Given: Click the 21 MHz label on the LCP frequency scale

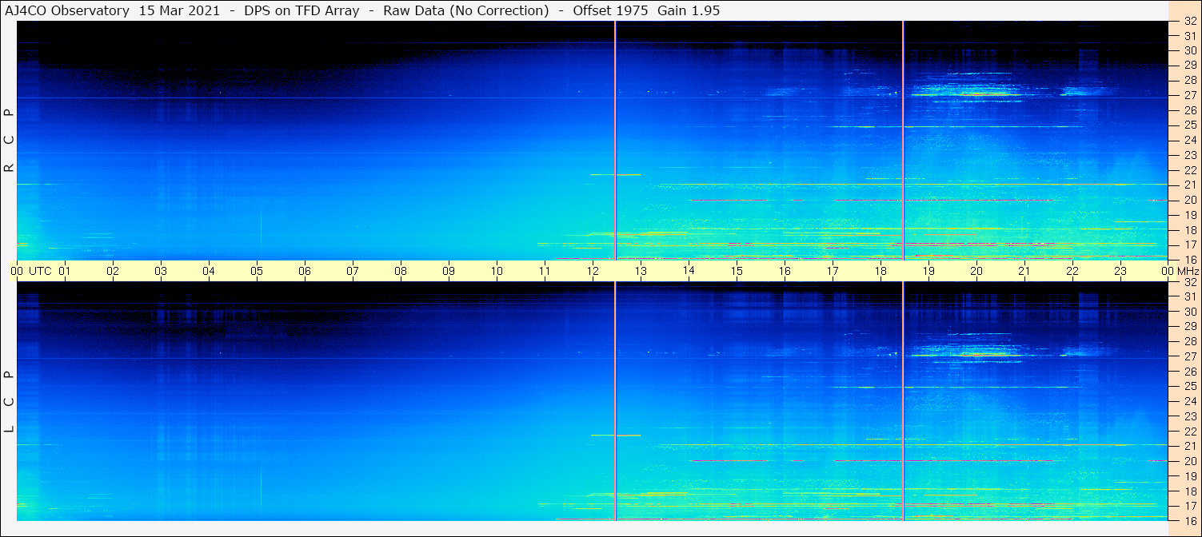Looking at the screenshot, I should tap(1189, 446).
